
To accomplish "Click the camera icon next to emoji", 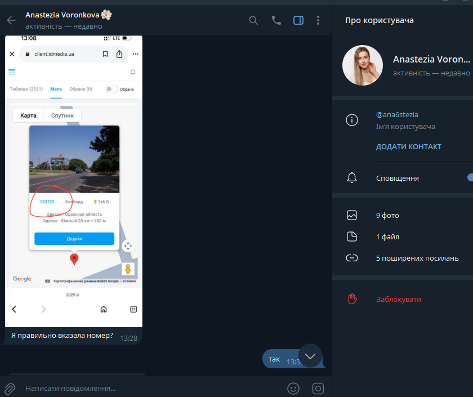I will (x=318, y=389).
